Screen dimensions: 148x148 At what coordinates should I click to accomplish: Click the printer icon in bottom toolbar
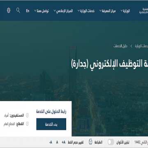(x=90, y=142)
